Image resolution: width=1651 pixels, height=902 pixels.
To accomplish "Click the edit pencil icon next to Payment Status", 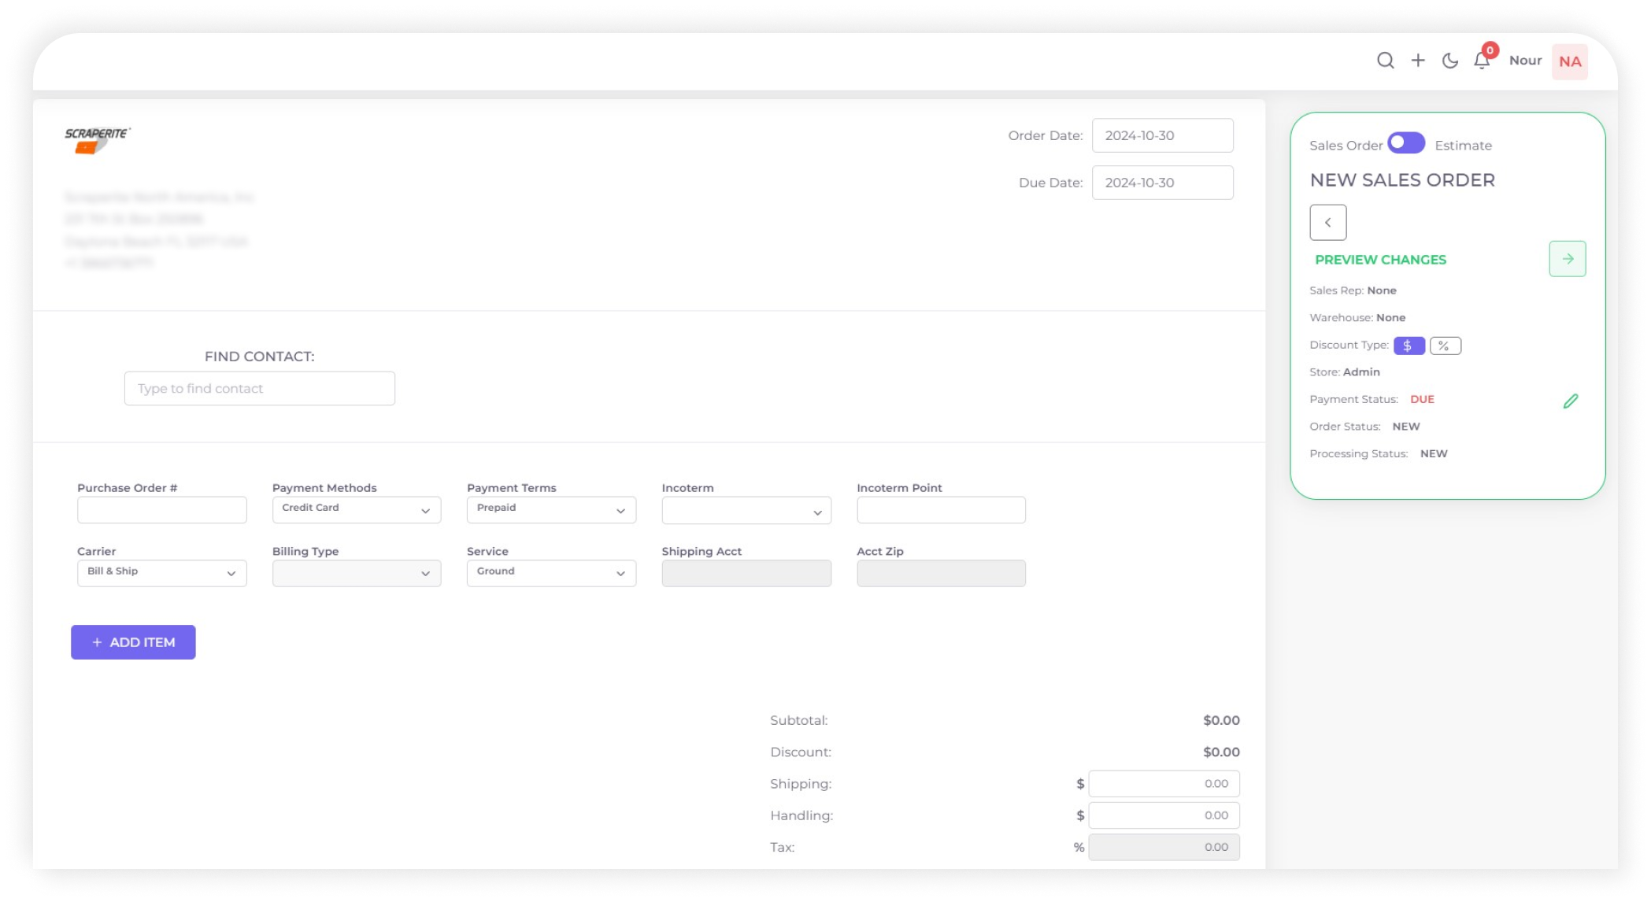I will (1570, 400).
